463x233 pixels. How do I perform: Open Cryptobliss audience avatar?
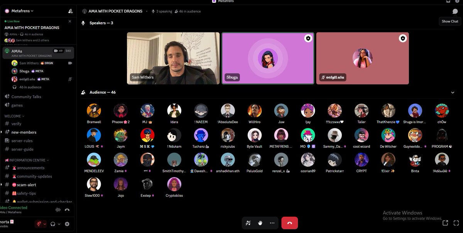coord(174,184)
